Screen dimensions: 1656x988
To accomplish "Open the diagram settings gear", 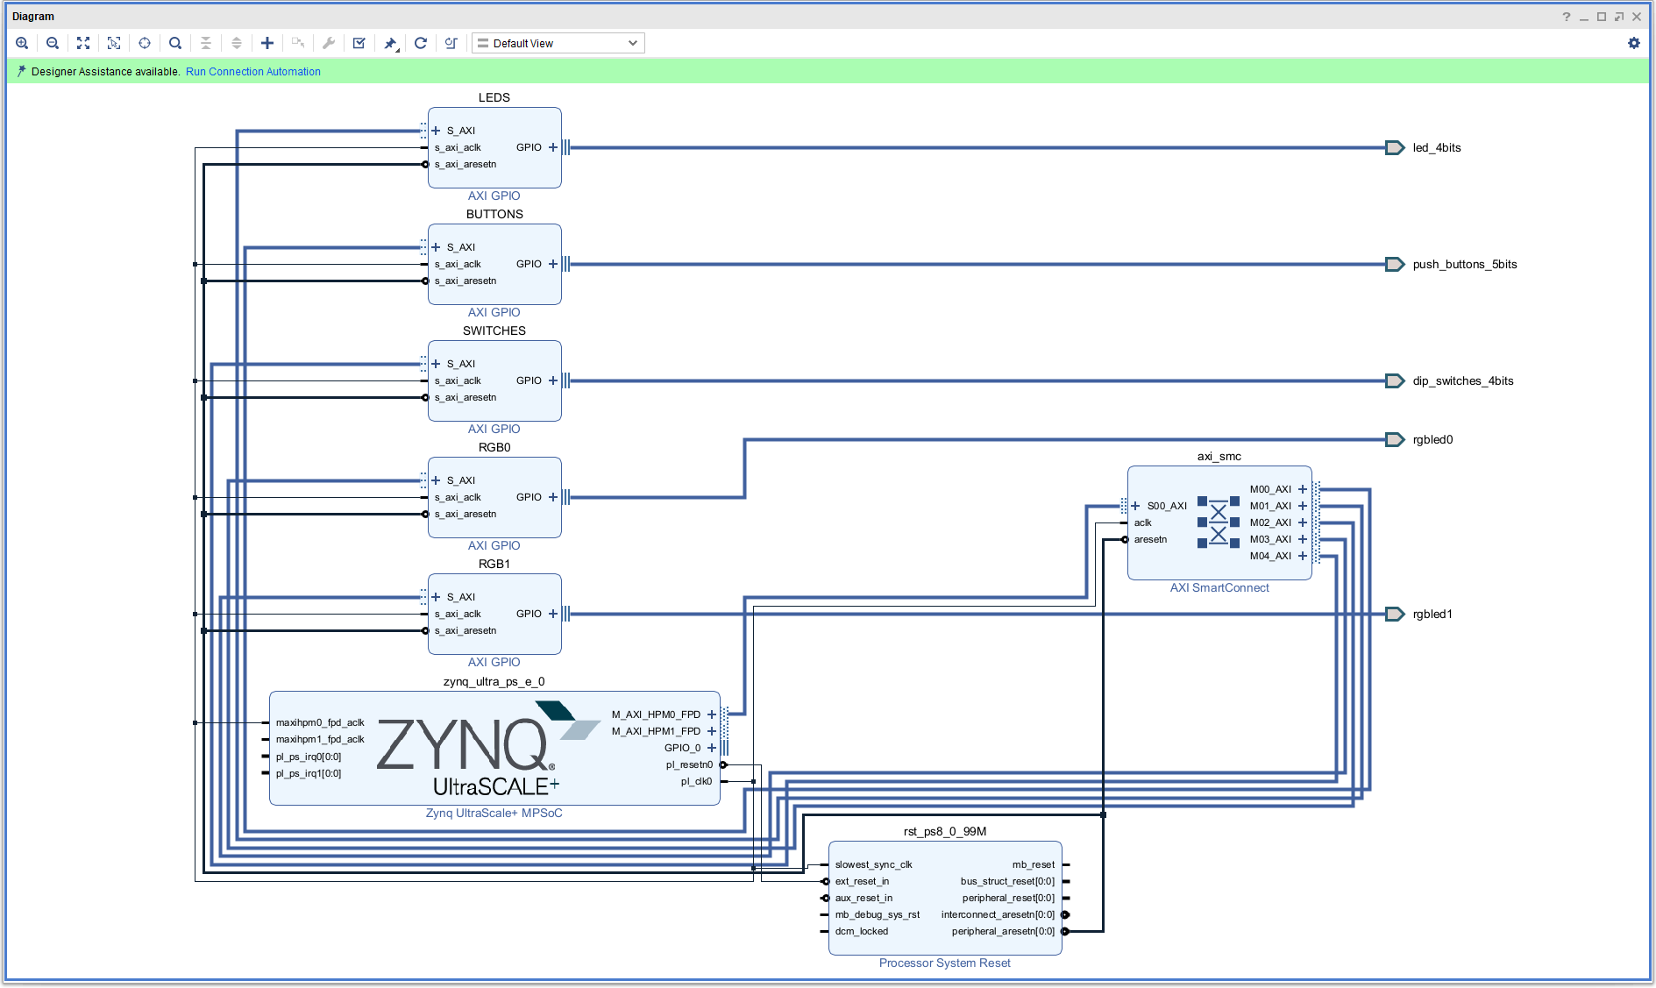I will [1634, 43].
